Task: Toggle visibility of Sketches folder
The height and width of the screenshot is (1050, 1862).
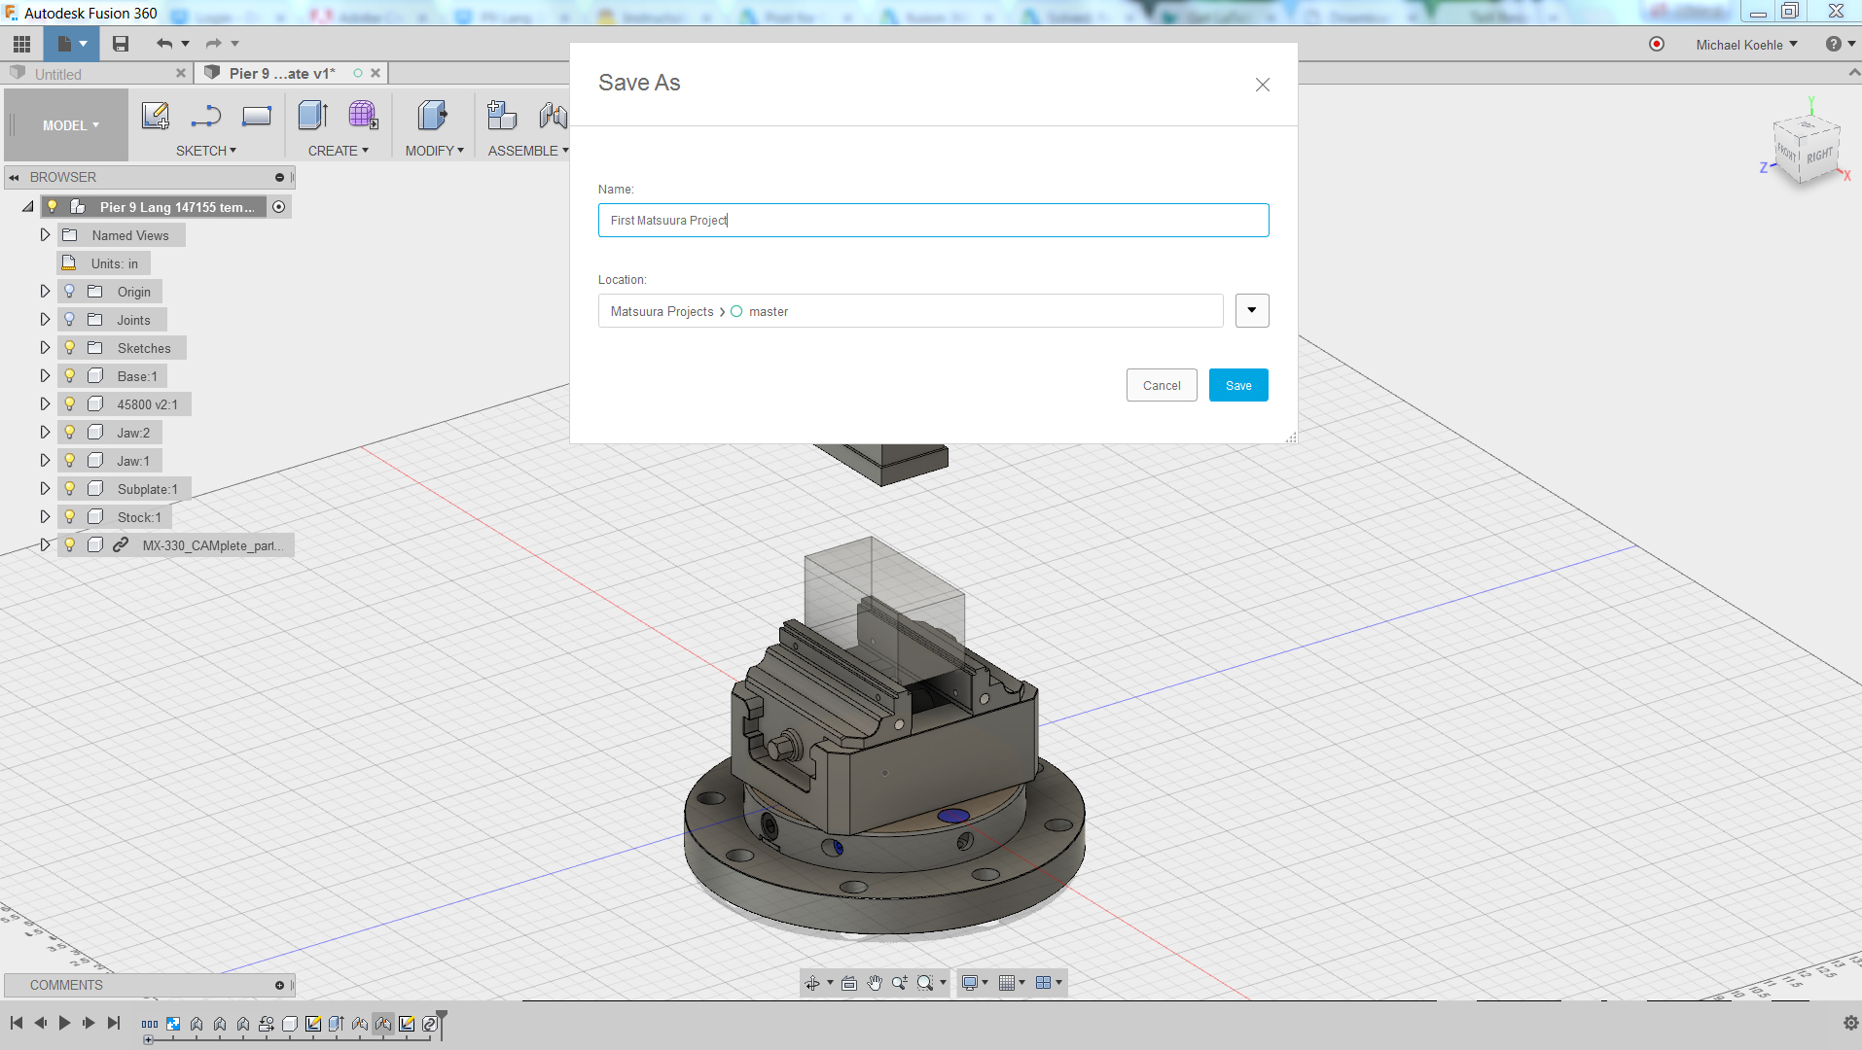Action: (x=69, y=348)
